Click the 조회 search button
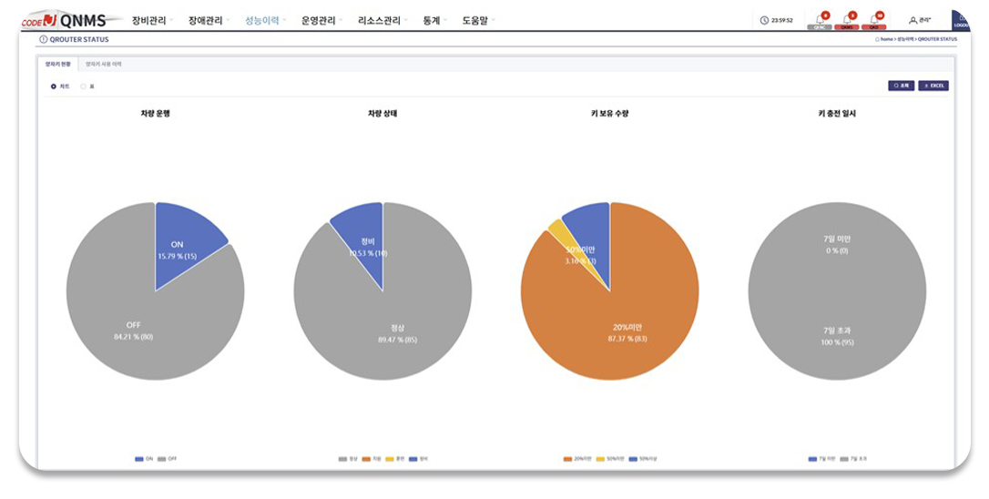 tap(902, 86)
